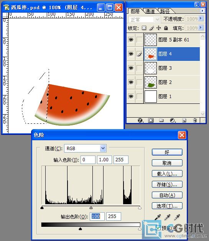Toggle link box beside 图层 5 副本 61
Viewport: 209px width, 241px height.
[x=139, y=39]
